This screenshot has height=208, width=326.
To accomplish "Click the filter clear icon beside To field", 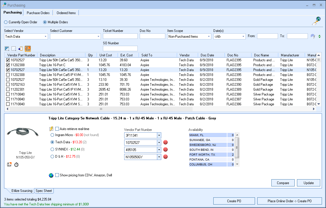I will (x=313, y=36).
